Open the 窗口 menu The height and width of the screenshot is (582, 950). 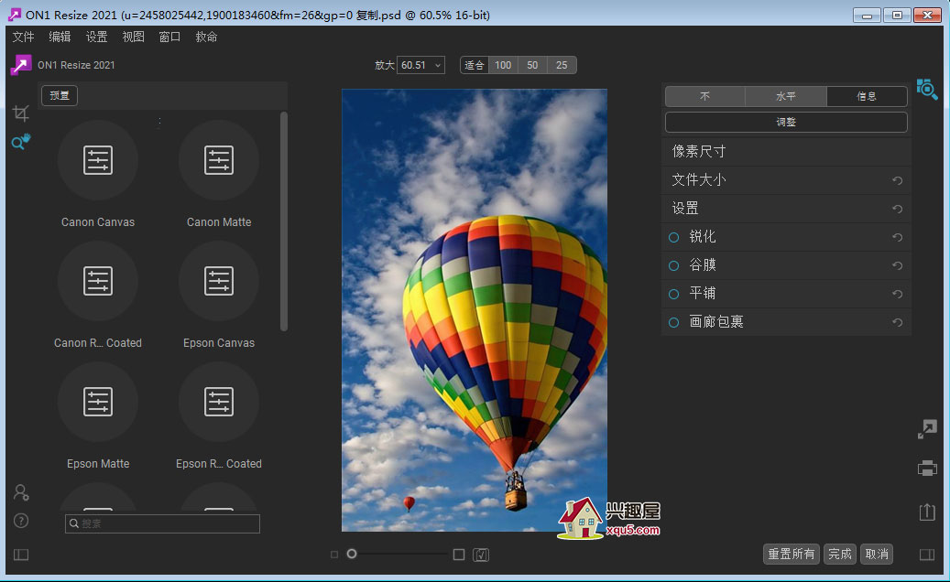[169, 37]
